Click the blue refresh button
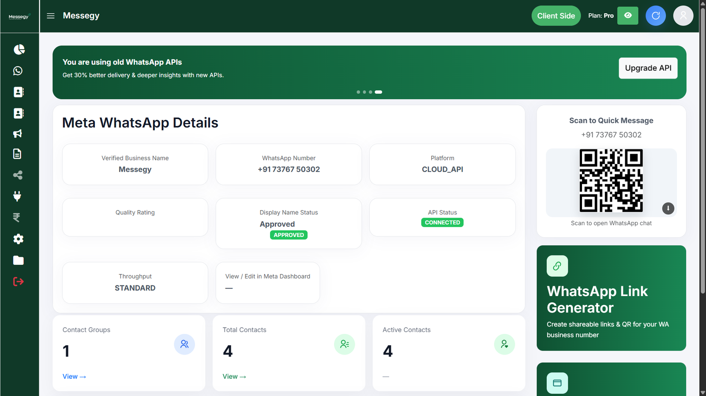Image resolution: width=706 pixels, height=396 pixels. pos(656,16)
